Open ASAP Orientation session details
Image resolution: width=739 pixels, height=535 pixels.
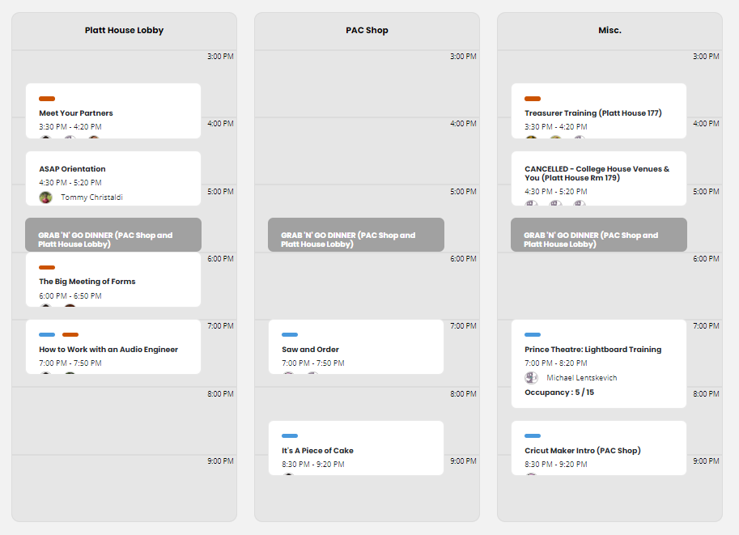113,178
